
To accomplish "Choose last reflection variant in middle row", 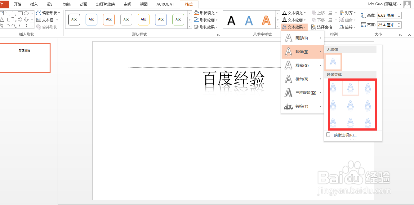I will point(368,105).
